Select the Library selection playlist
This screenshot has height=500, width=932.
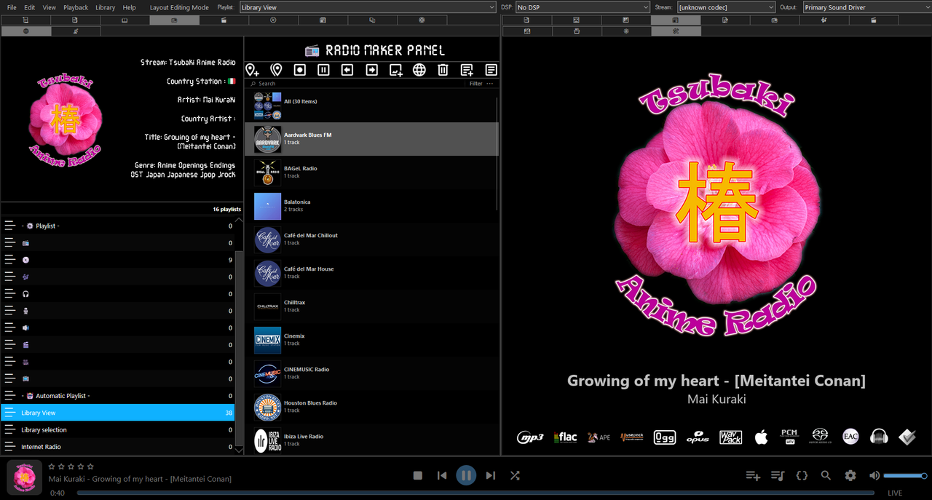point(118,429)
